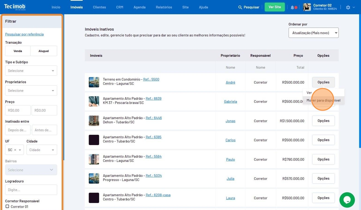361x210 pixels.
Task: Click the Tecimob logo
Action: pyautogui.click(x=15, y=7)
